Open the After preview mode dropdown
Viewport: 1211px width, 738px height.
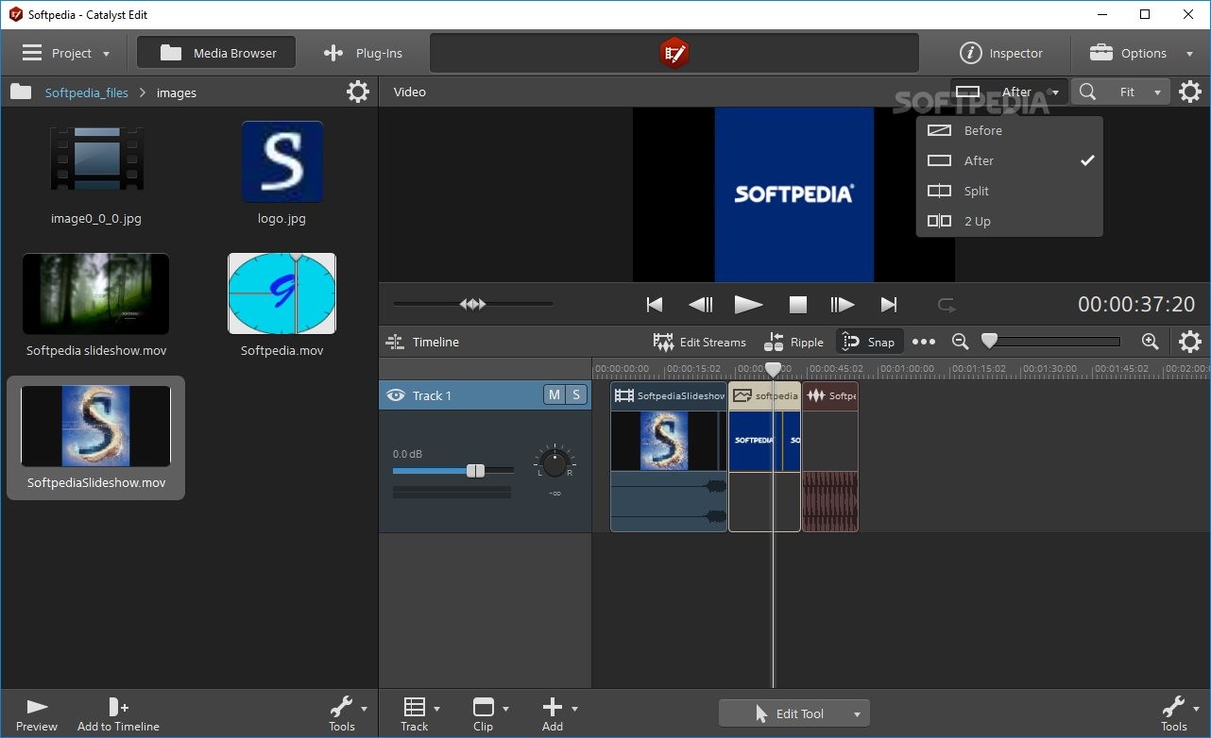[x=1009, y=92]
